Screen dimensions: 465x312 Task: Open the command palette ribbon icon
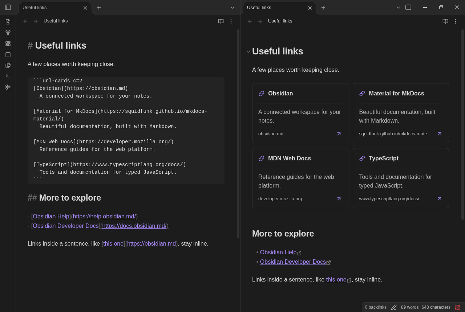click(x=8, y=76)
